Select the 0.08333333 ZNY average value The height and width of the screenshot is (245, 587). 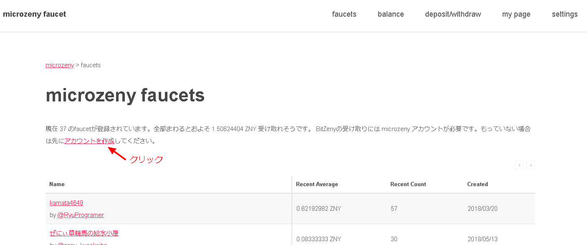(x=319, y=239)
